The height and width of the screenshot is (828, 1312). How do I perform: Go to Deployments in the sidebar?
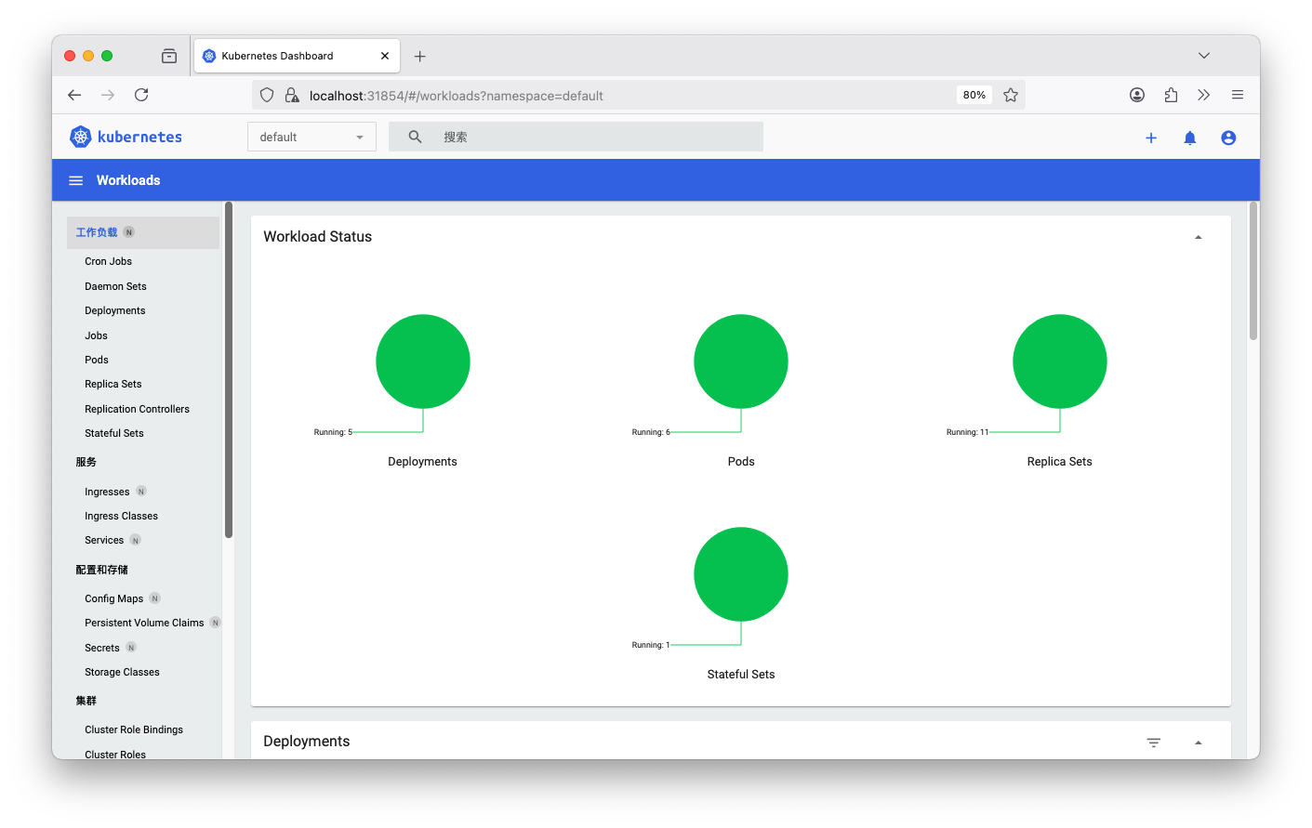[114, 310]
